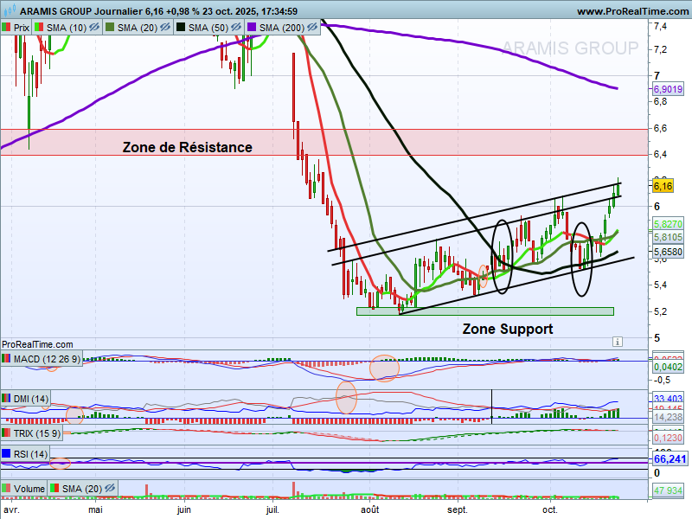Click the Volume label color swatch
The width and height of the screenshot is (692, 519).
[6, 488]
